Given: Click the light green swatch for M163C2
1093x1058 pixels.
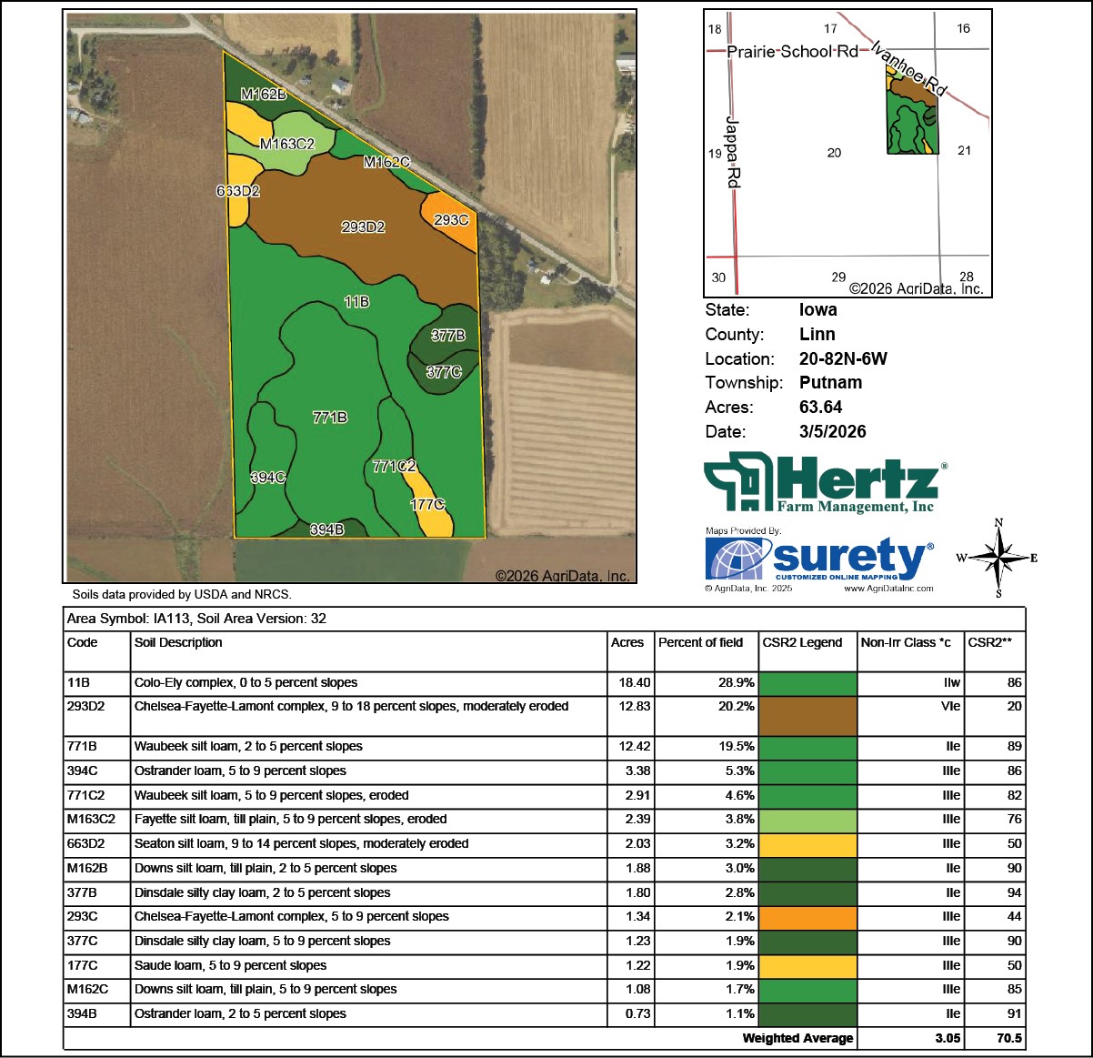Looking at the screenshot, I should pyautogui.click(x=807, y=820).
